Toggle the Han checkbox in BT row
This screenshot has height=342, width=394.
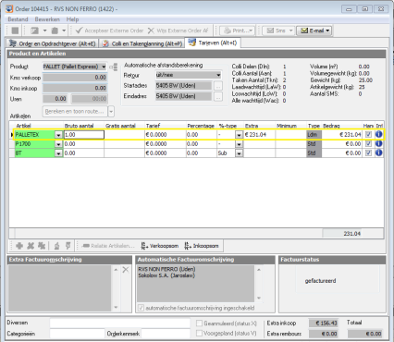click(368, 153)
